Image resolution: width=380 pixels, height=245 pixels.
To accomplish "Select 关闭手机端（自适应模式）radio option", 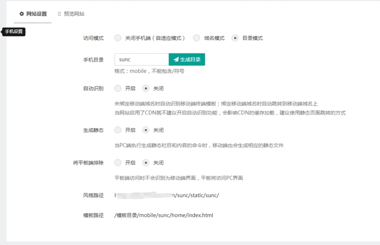I will click(118, 38).
